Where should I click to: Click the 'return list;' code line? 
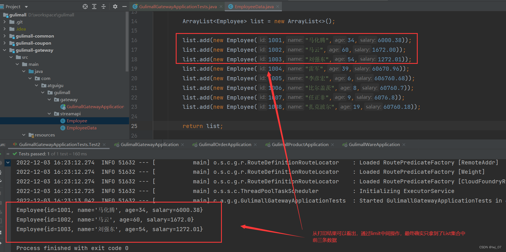(203, 126)
